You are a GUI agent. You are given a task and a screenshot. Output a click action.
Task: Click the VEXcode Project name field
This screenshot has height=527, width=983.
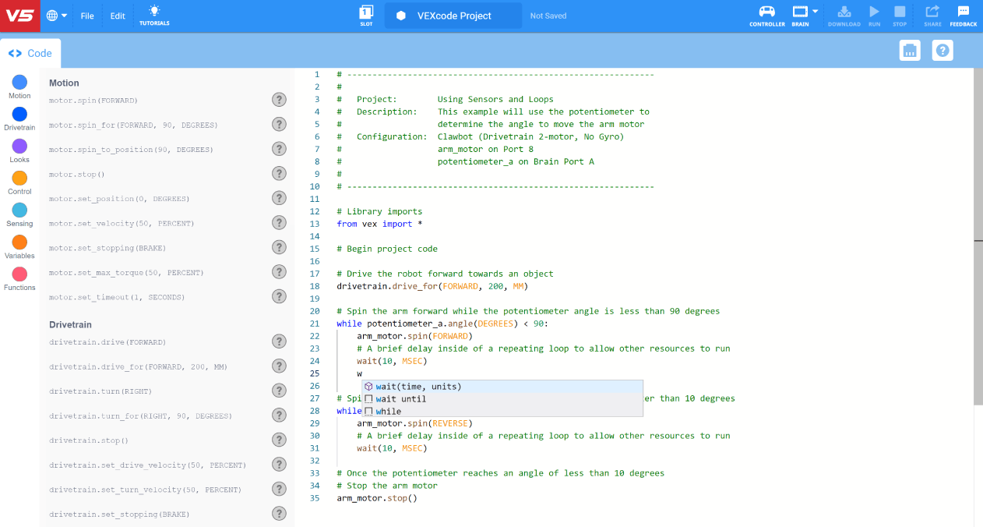tap(453, 16)
